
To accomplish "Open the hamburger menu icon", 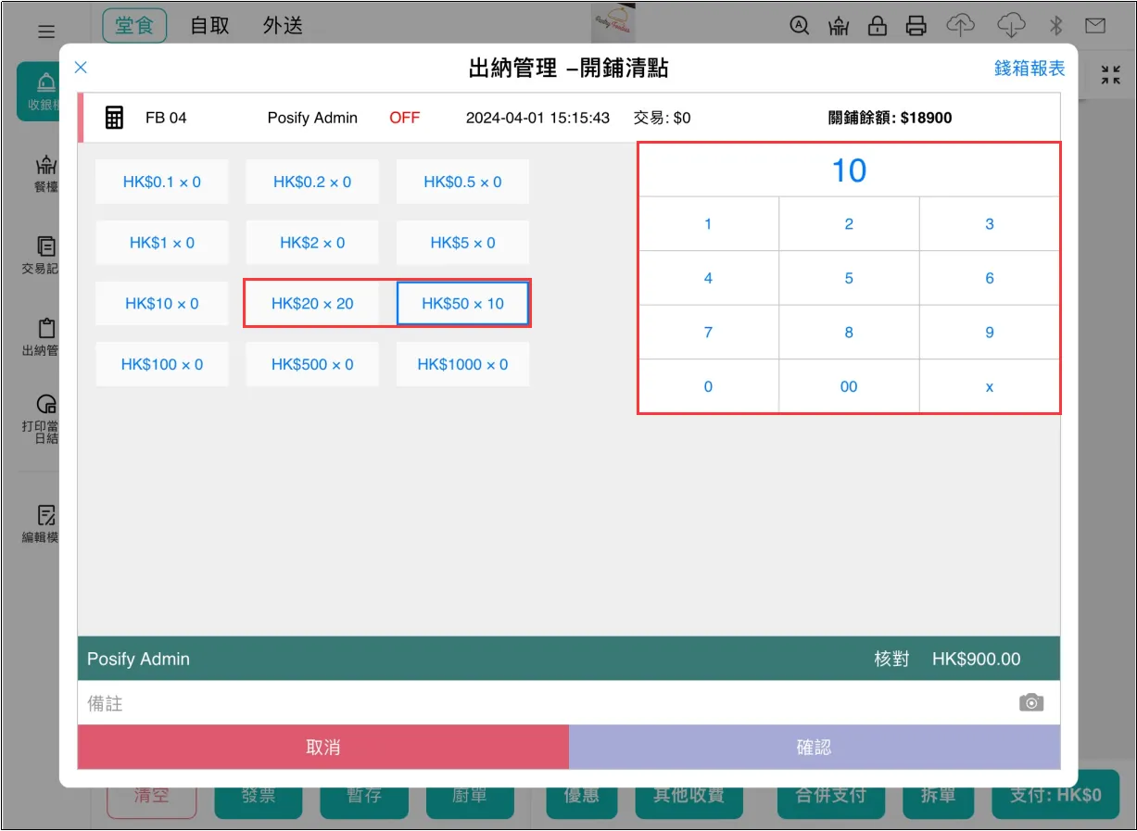I will coord(46,31).
